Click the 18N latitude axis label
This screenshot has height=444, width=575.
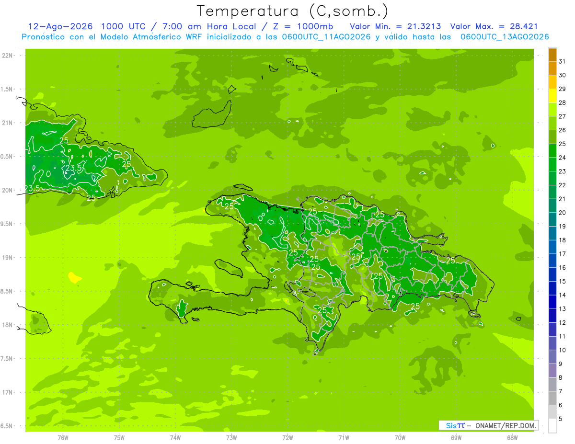coord(8,325)
